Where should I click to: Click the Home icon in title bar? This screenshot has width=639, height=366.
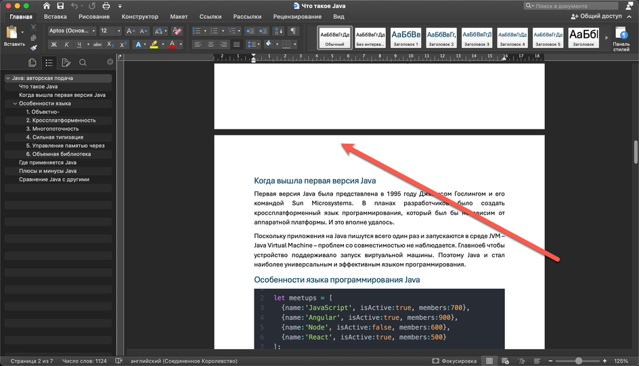[47, 5]
